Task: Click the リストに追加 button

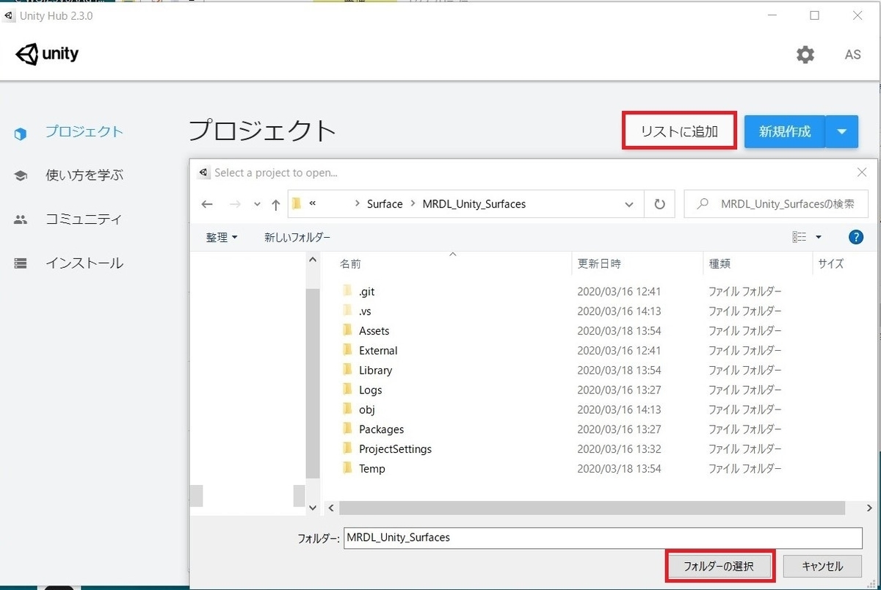Action: [679, 131]
